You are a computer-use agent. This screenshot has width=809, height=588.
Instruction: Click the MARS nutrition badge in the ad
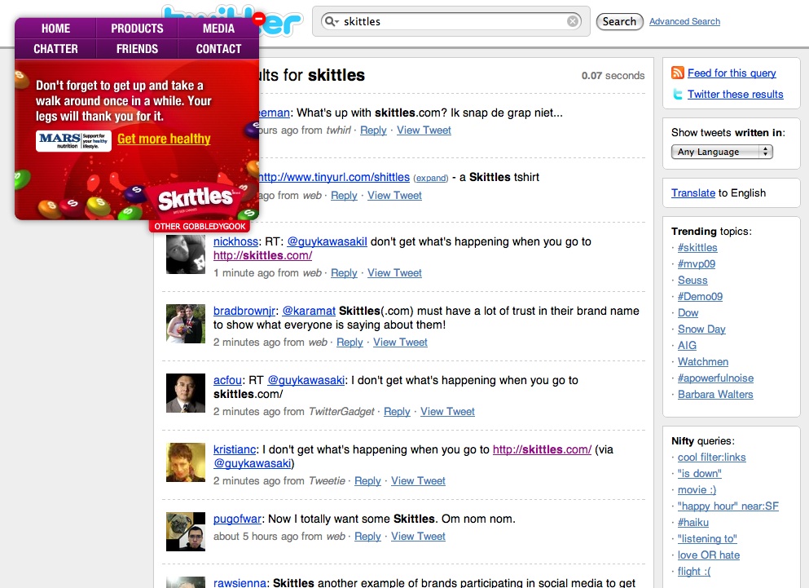point(73,141)
